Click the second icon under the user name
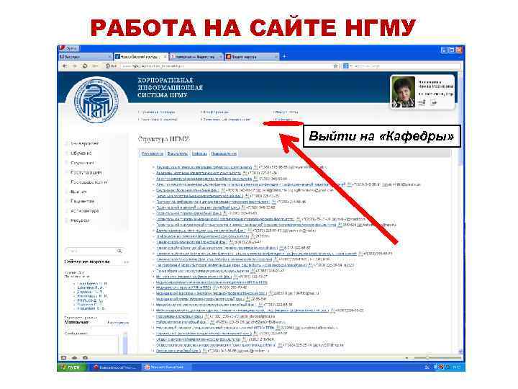 [434, 102]
